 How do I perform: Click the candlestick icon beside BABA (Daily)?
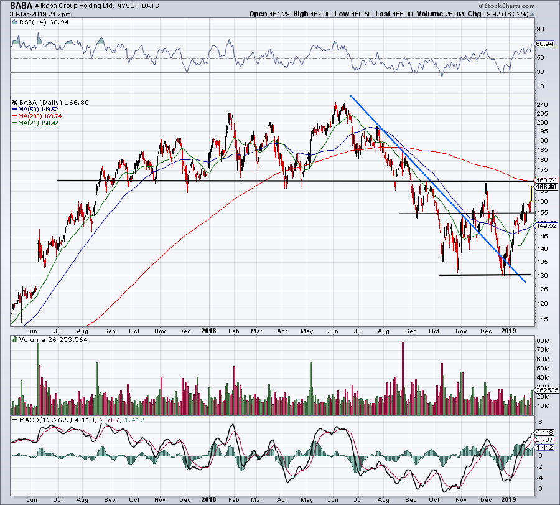14,102
